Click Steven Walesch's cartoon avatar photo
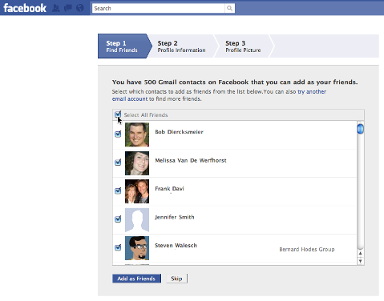The height and width of the screenshot is (301, 384). pos(137,248)
